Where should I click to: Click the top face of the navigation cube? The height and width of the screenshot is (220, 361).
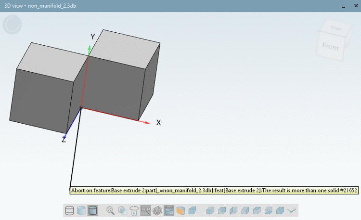pyautogui.click(x=336, y=27)
